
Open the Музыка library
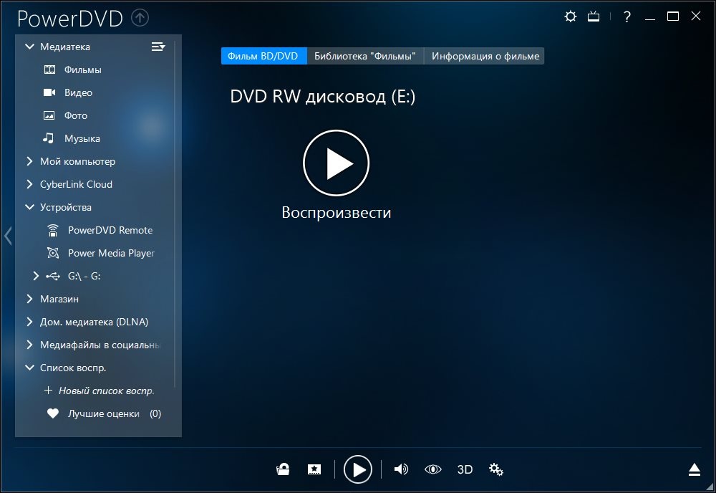tap(82, 138)
